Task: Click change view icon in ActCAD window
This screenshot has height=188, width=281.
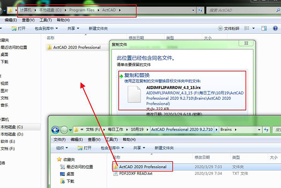Action: (247, 28)
